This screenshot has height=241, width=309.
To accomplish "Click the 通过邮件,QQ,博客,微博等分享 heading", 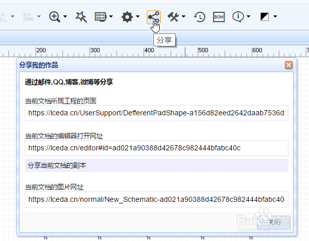I will (x=69, y=82).
